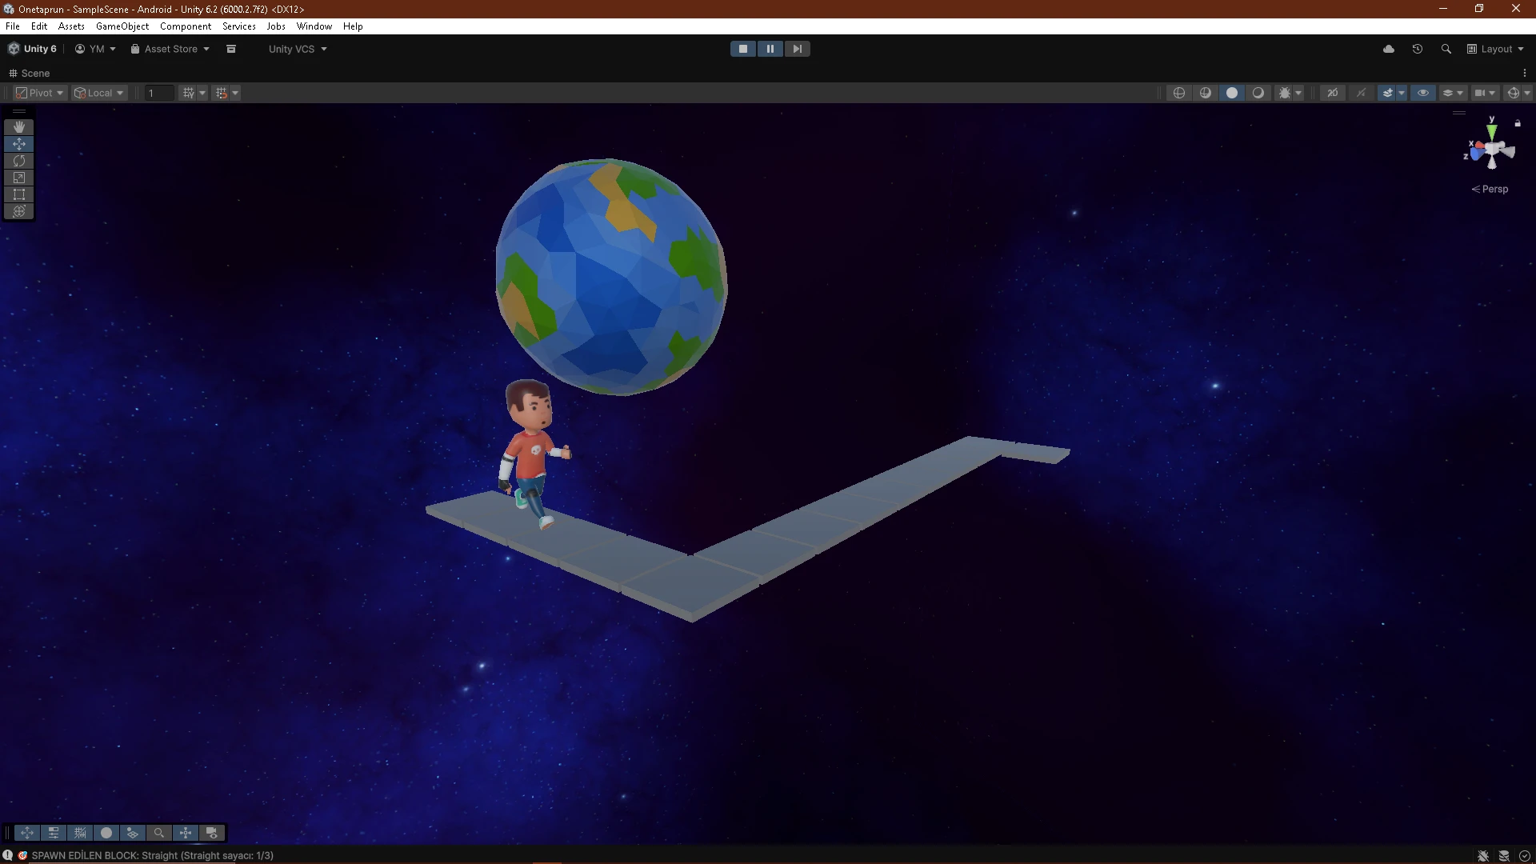Click the Asset Store button
The height and width of the screenshot is (864, 1536).
[x=170, y=49]
